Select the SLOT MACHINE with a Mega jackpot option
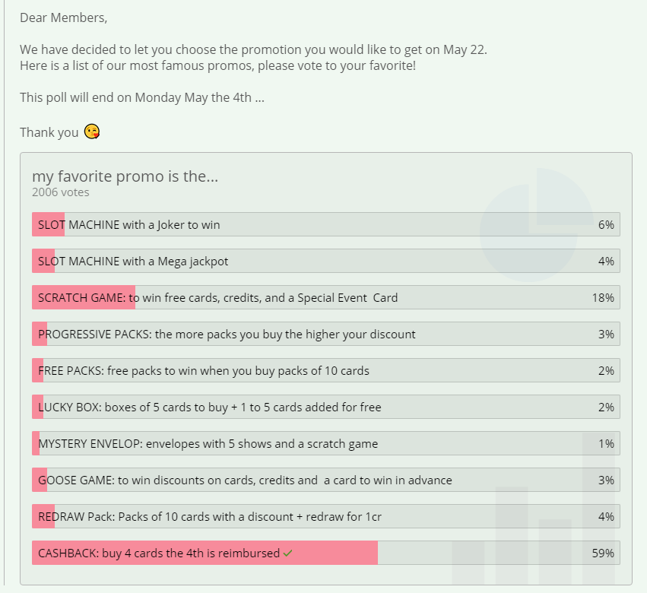The height and width of the screenshot is (593, 647). [x=133, y=262]
